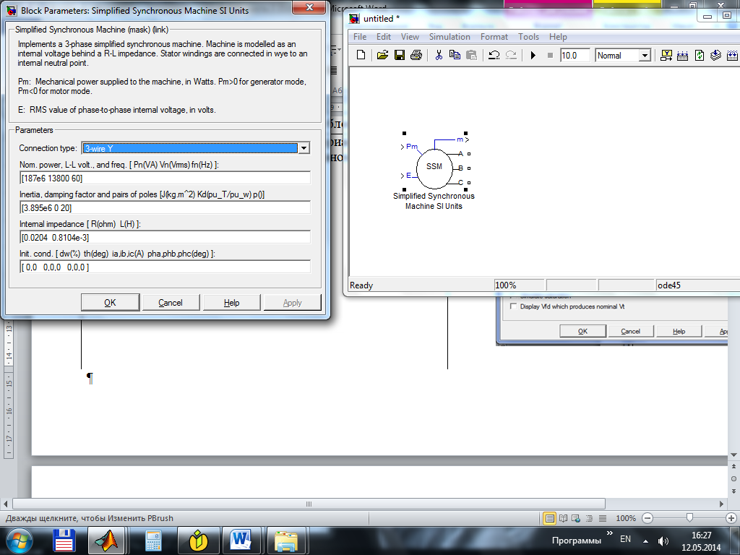Open the Edit menu in Simulink window
The image size is (740, 555).
(x=383, y=37)
